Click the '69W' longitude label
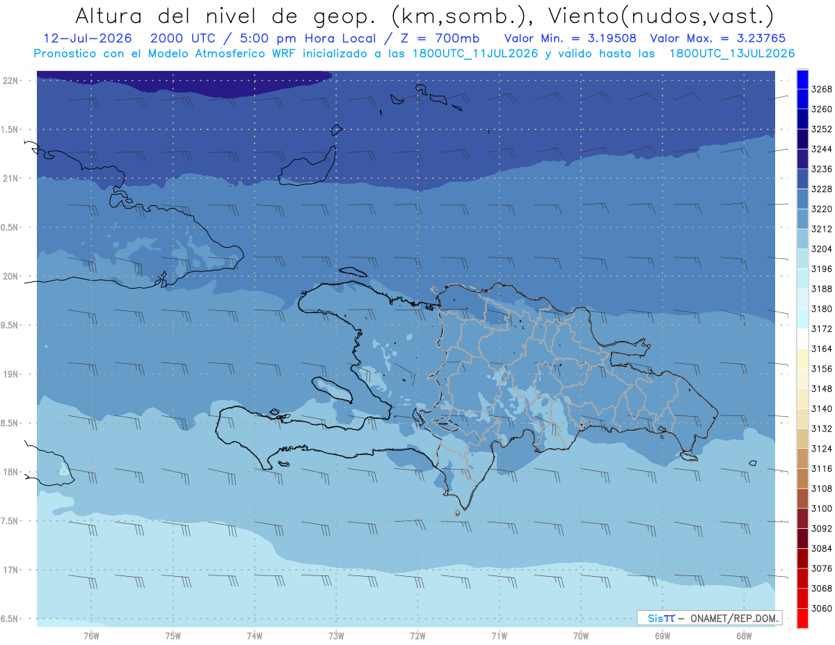Screen dimensions: 835x645 tap(662, 636)
